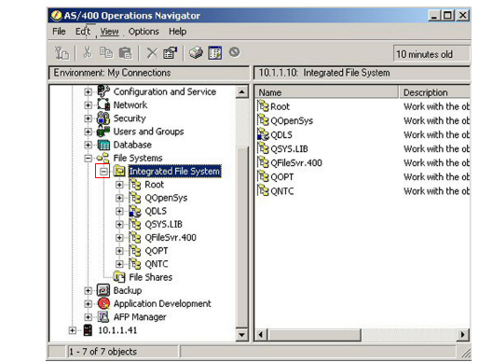Click the AFP Manager tree icon

pyautogui.click(x=103, y=316)
